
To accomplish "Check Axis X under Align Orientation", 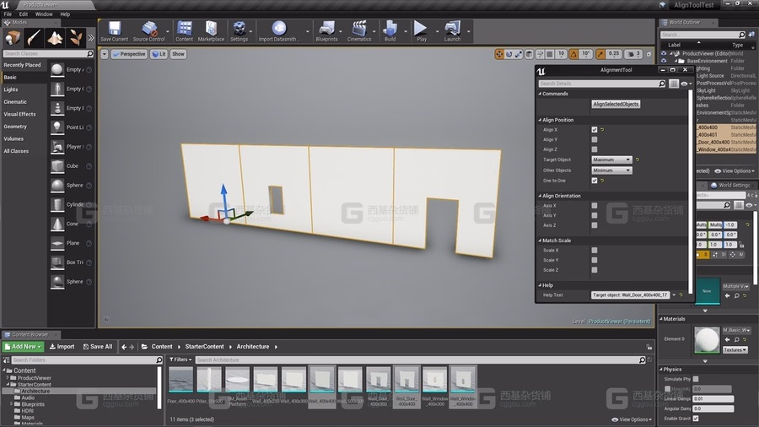I will [595, 206].
